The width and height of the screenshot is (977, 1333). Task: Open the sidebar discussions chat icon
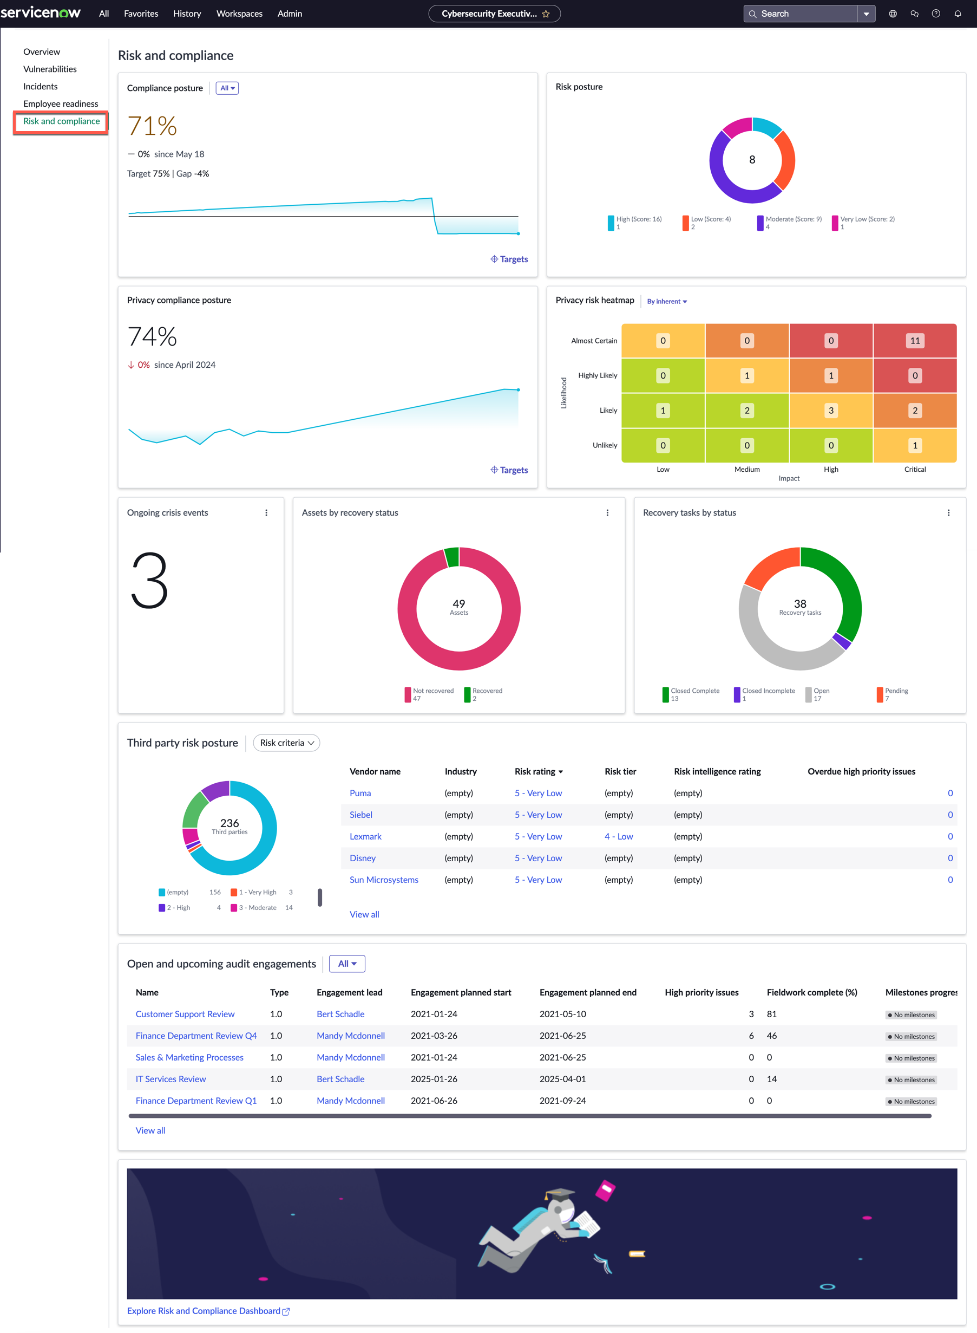click(914, 14)
